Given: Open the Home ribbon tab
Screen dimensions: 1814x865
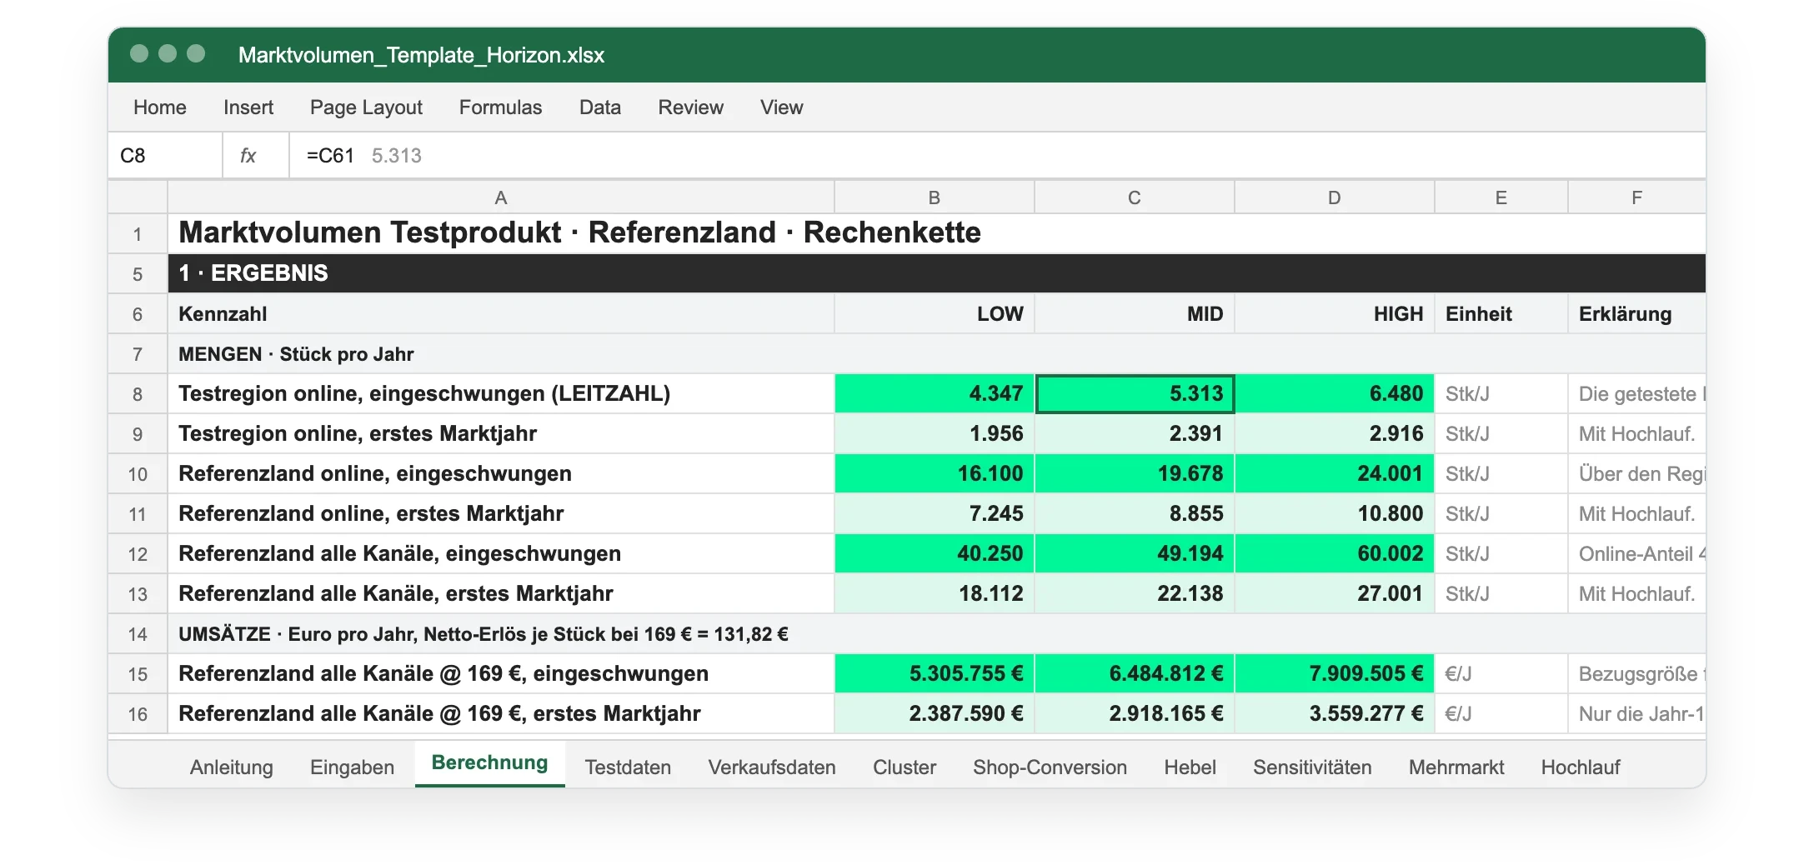Looking at the screenshot, I should (159, 107).
